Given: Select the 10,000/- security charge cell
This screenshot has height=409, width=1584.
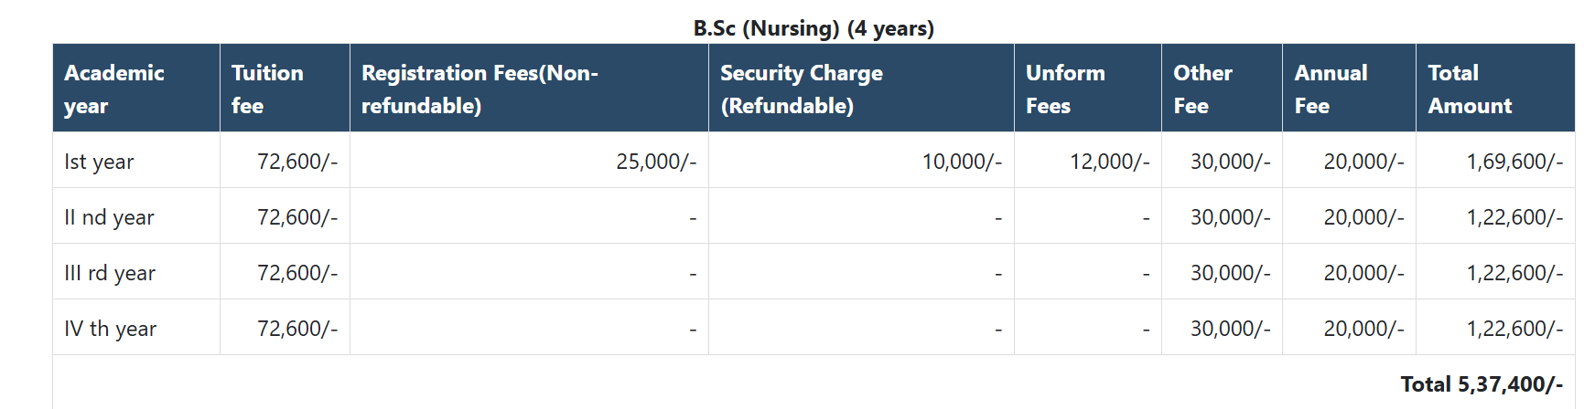Looking at the screenshot, I should (x=961, y=162).
